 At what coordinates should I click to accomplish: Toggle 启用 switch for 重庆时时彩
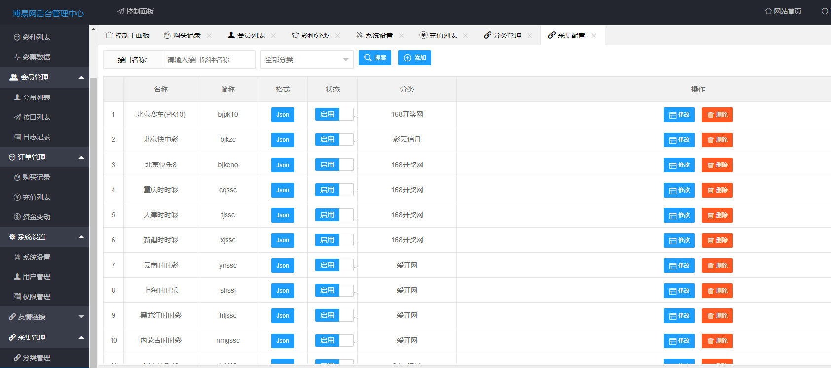pyautogui.click(x=335, y=190)
